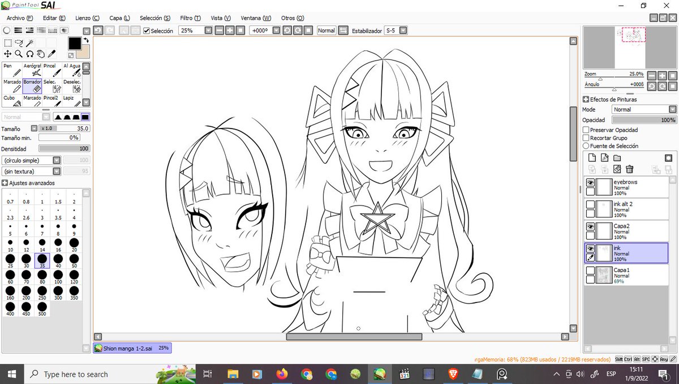
Task: Show the ink alt 2 layer
Action: (590, 204)
